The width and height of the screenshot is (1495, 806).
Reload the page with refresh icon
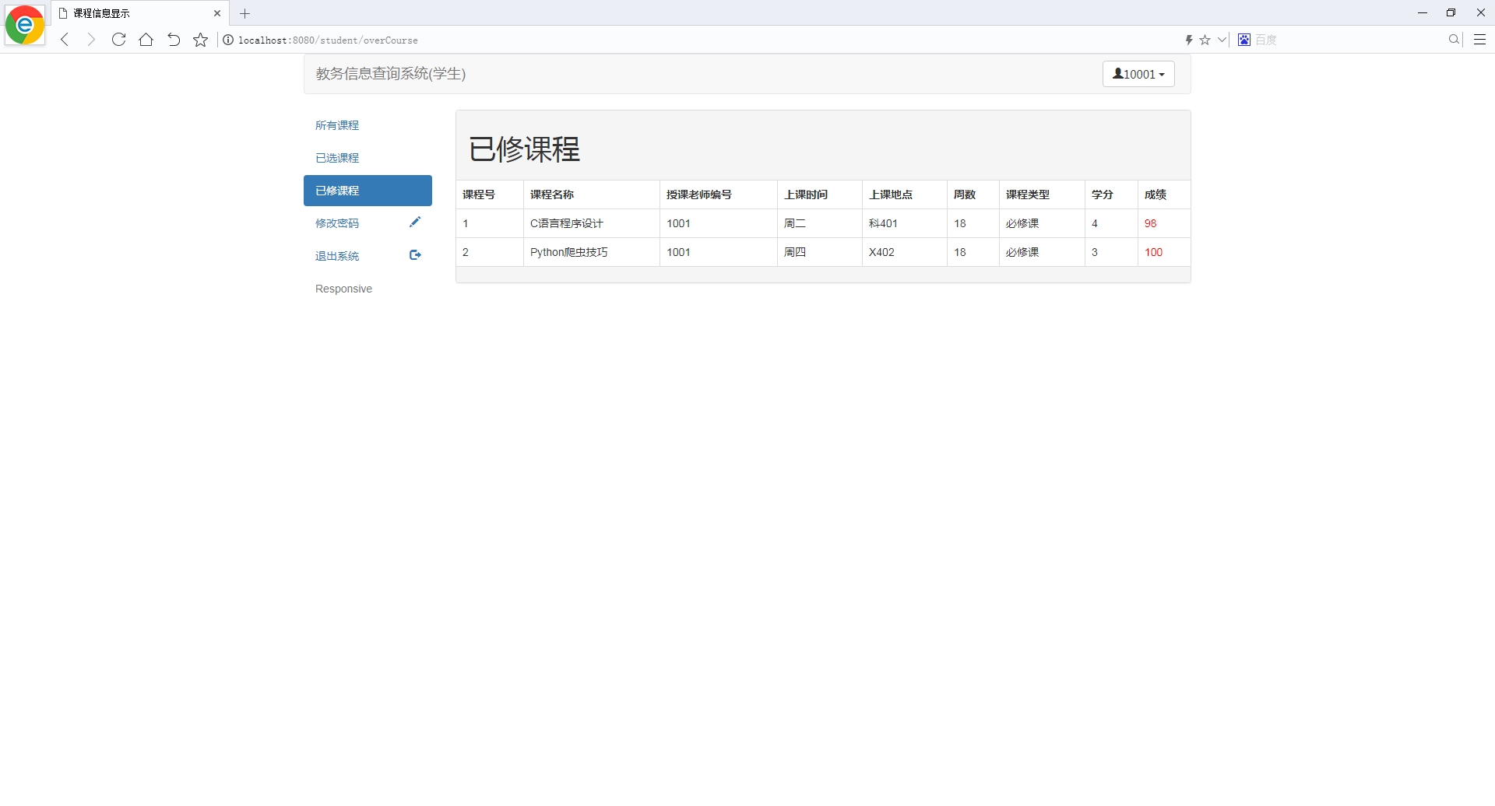click(118, 40)
